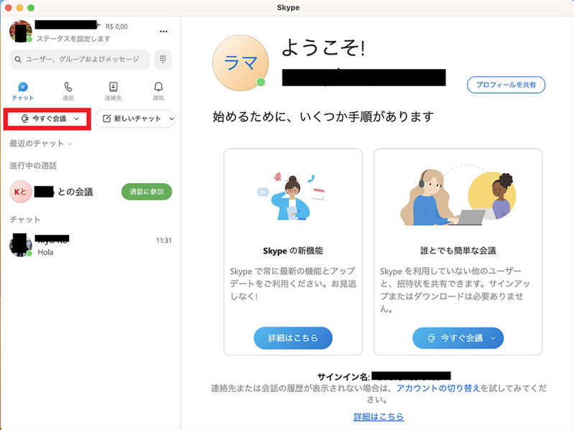Screen dimensions: 574x430
Task: Click the blue 今すぐ会議 button in meeting card
Action: click(x=458, y=338)
